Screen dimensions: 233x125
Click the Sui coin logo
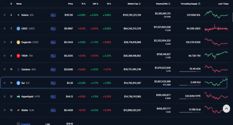pyautogui.click(x=18, y=83)
